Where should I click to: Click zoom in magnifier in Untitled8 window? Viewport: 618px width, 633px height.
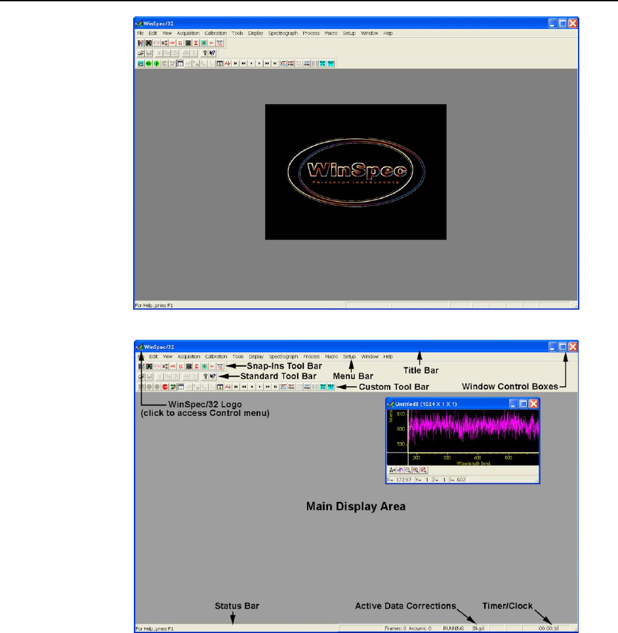coord(416,470)
